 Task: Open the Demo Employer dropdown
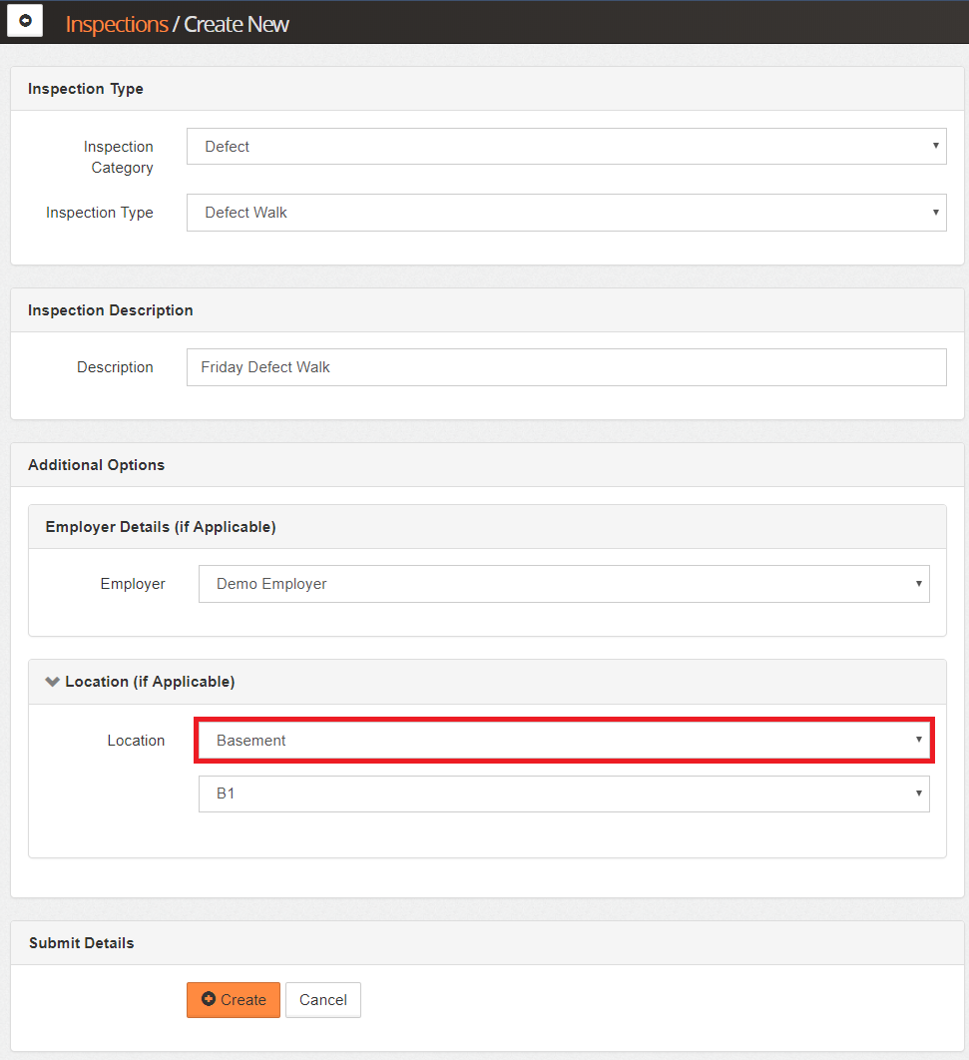click(564, 584)
